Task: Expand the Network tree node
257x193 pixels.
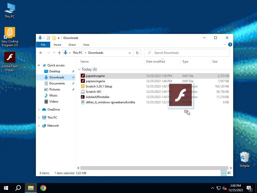Action: pyautogui.click(x=39, y=126)
